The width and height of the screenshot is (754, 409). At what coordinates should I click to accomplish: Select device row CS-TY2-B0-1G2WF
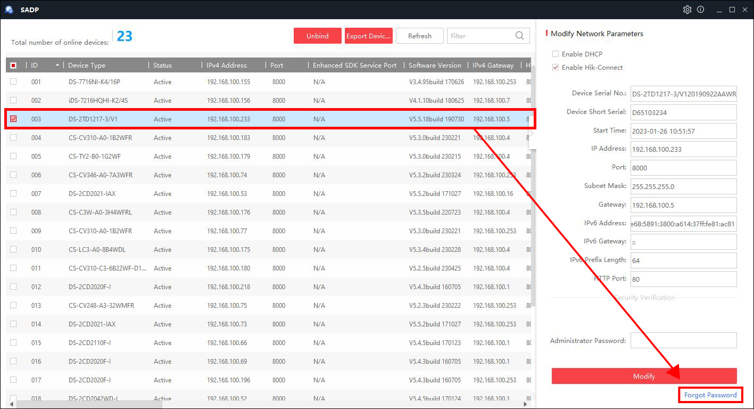coord(268,156)
